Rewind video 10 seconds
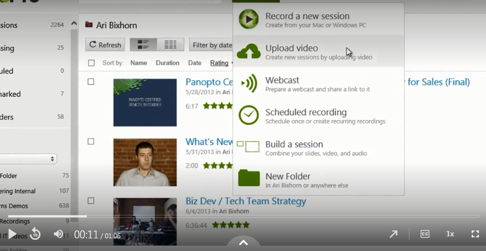 click(x=35, y=234)
